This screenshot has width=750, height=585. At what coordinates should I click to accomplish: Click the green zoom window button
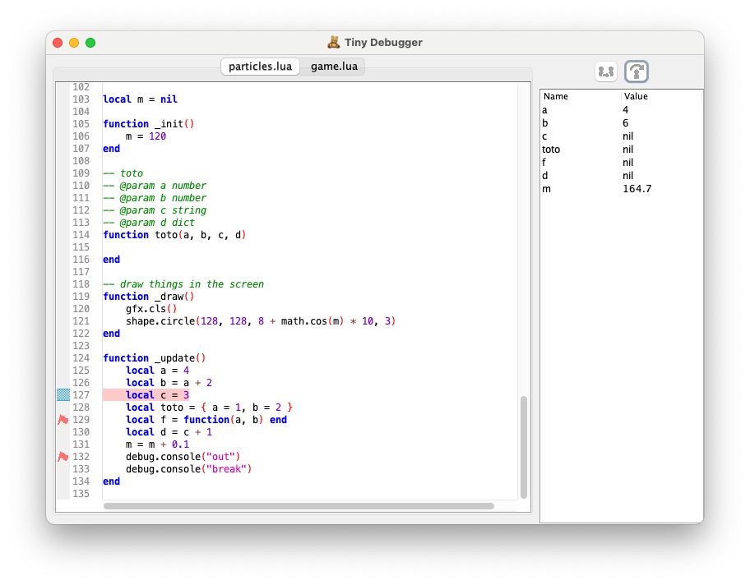(x=90, y=43)
